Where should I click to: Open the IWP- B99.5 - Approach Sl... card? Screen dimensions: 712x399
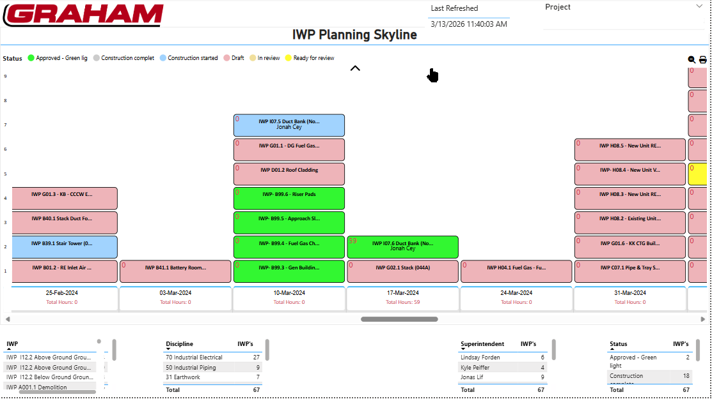289,222
